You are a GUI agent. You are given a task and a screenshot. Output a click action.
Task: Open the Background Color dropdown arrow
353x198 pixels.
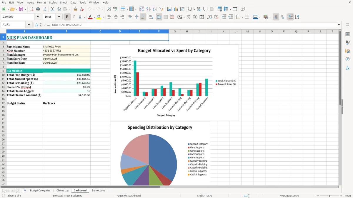tap(103, 17)
